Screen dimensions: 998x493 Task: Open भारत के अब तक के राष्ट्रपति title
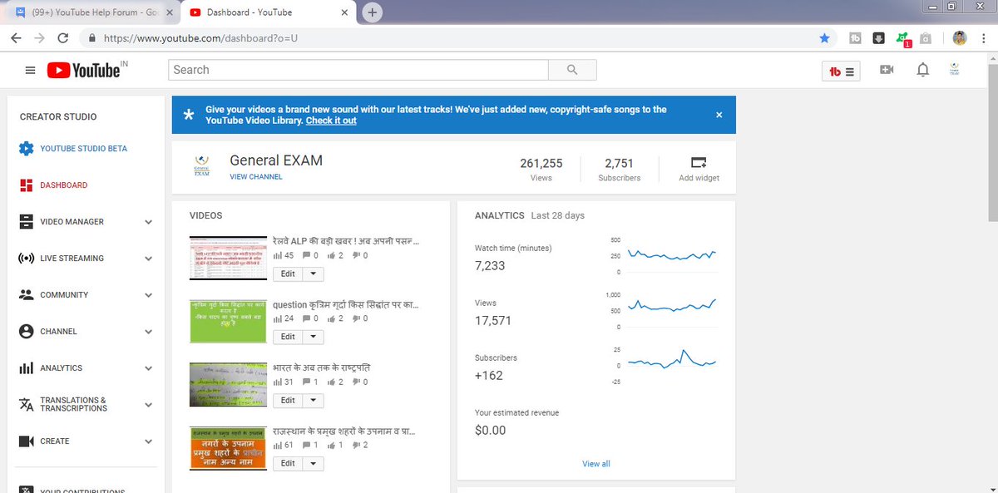(x=322, y=368)
